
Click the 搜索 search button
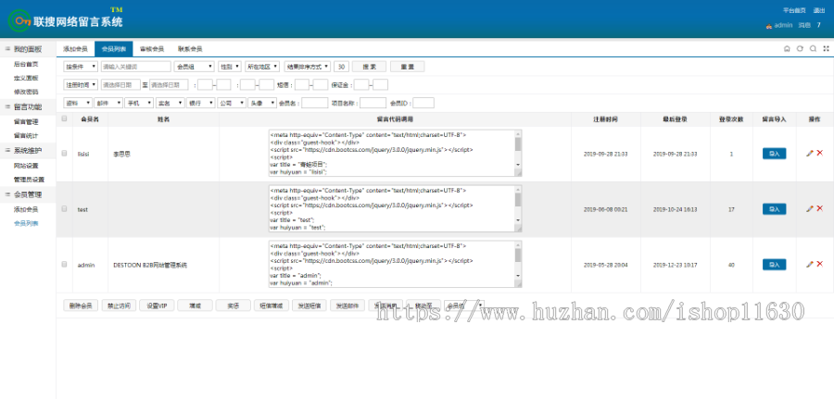tap(369, 67)
